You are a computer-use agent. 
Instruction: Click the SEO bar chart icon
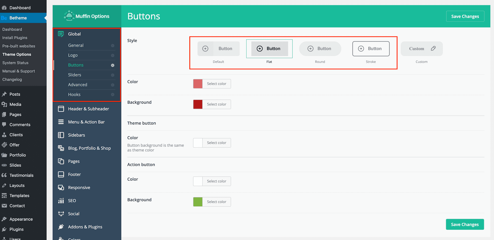[x=61, y=201]
